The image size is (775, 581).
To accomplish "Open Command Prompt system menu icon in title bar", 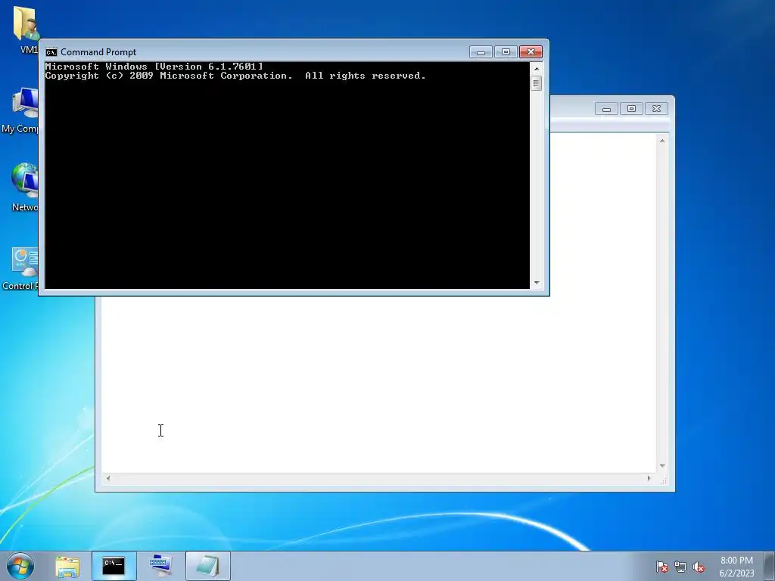I will click(51, 52).
